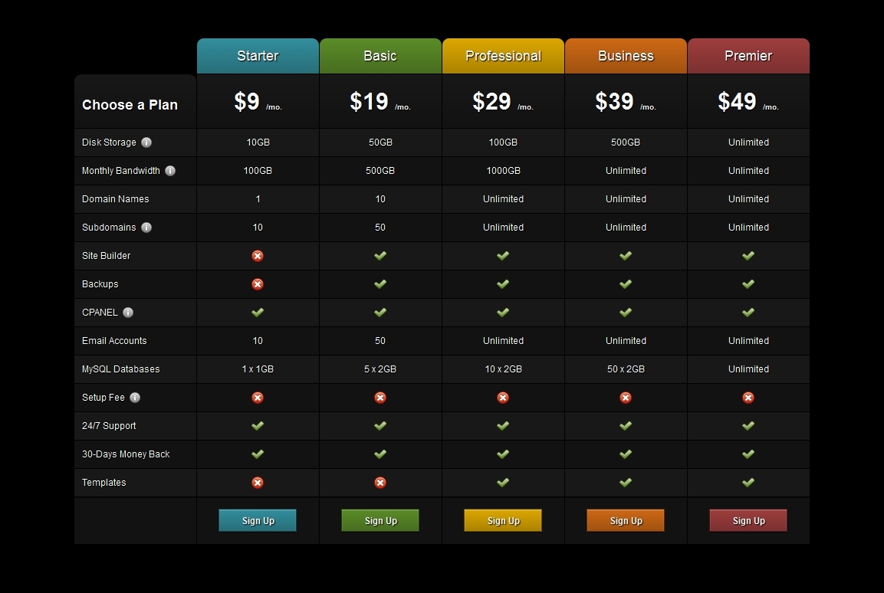884x593 pixels.
Task: Select the Professional plan header tab
Action: coord(503,56)
